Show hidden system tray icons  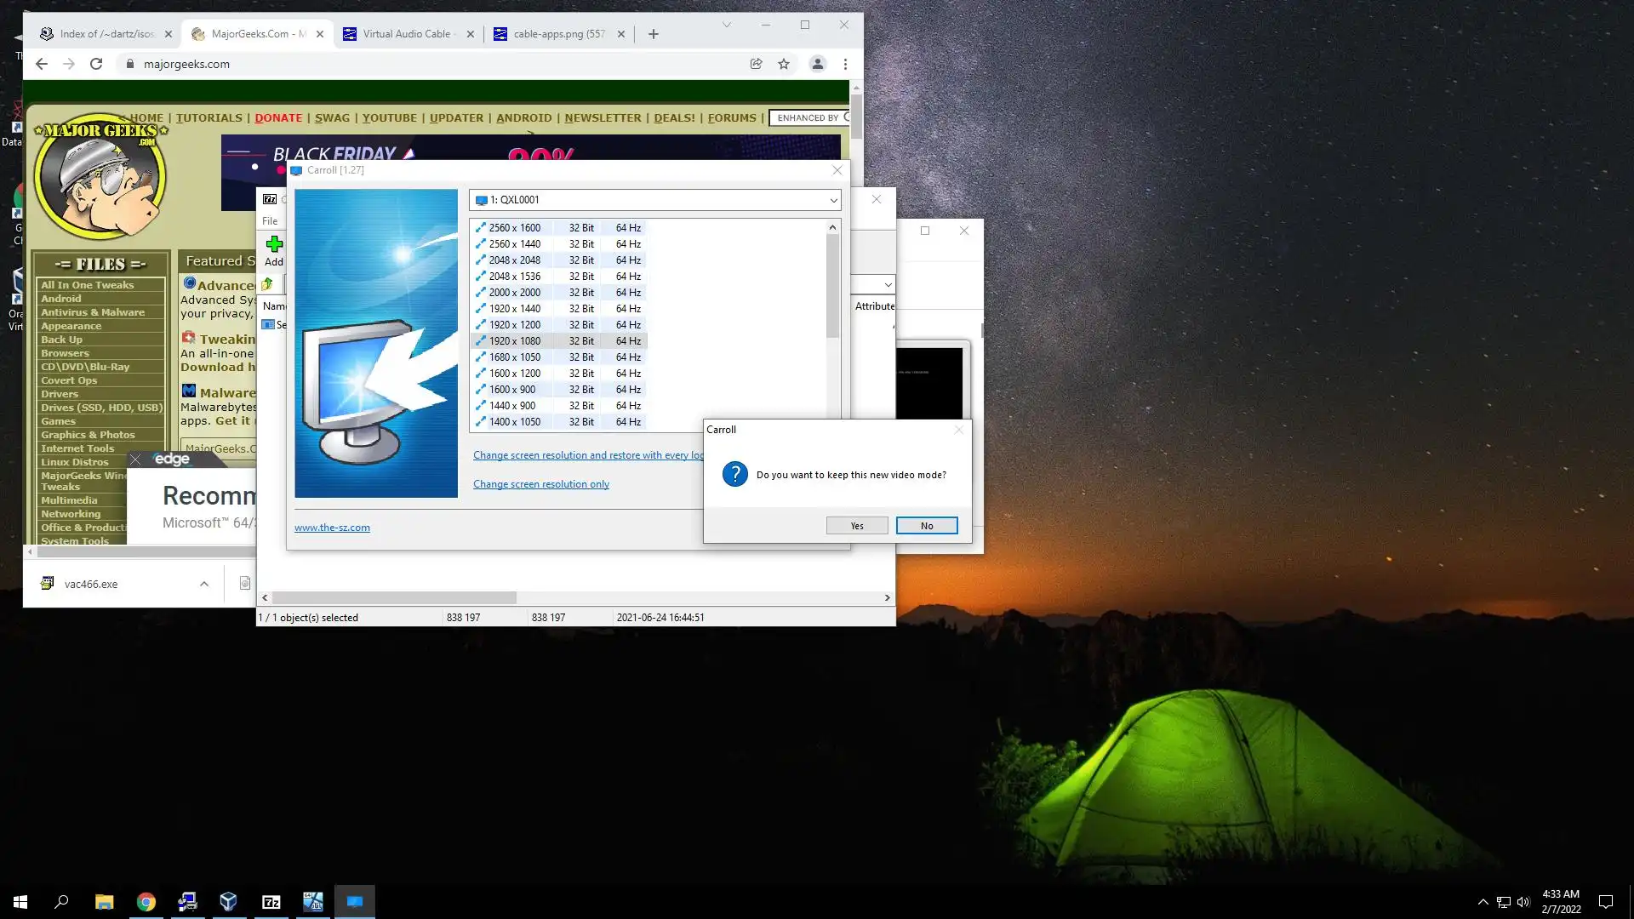(1483, 902)
